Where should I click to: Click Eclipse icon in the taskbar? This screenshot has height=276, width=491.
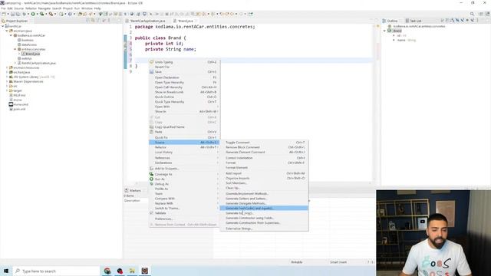144,271
